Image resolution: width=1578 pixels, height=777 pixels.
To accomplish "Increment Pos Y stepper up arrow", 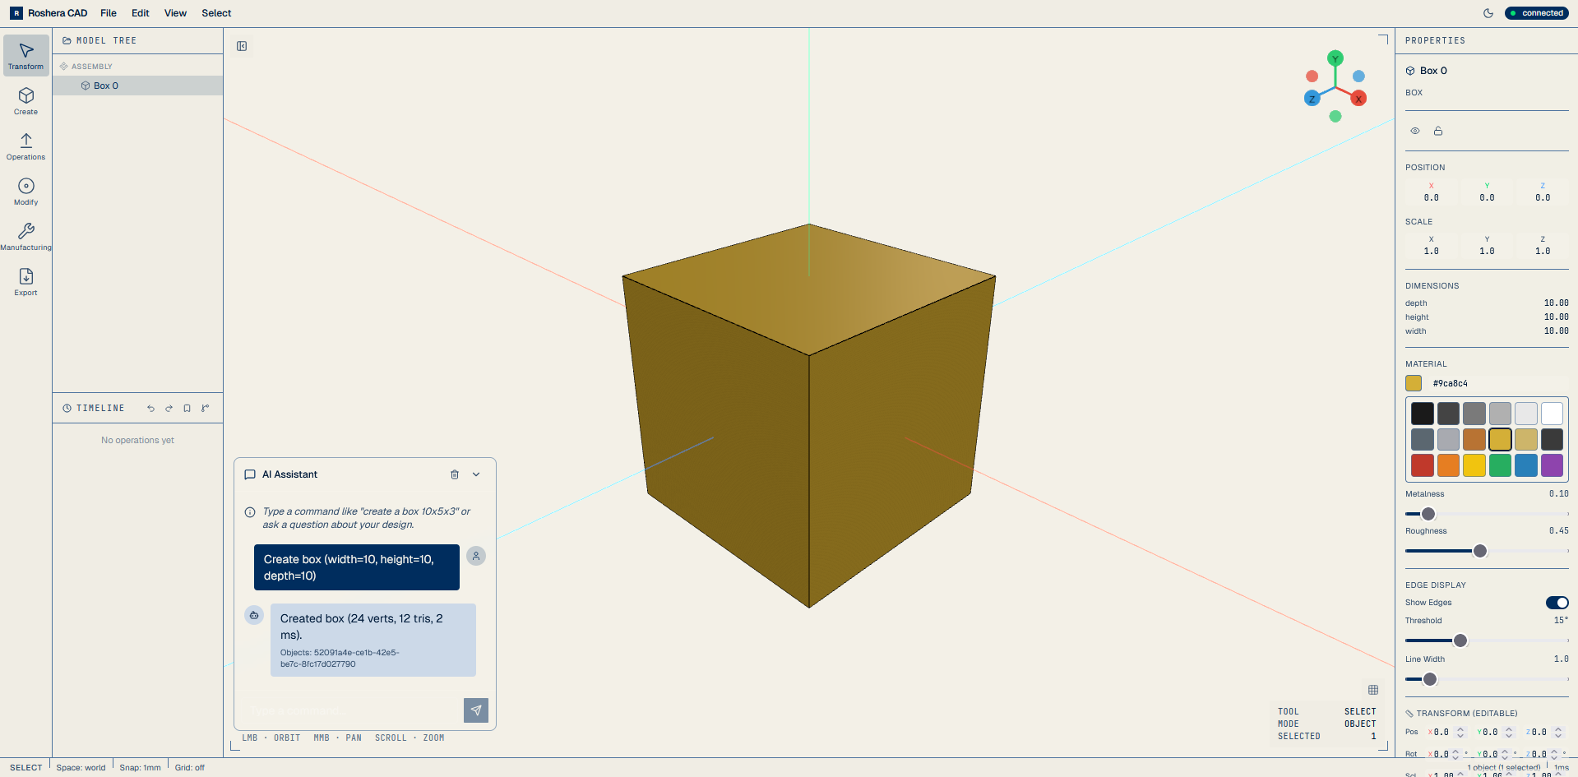I will [1509, 729].
